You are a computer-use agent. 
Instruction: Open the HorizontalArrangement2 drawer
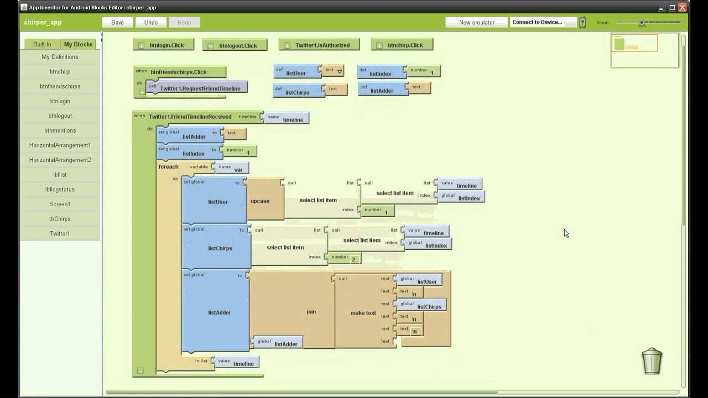coord(60,160)
